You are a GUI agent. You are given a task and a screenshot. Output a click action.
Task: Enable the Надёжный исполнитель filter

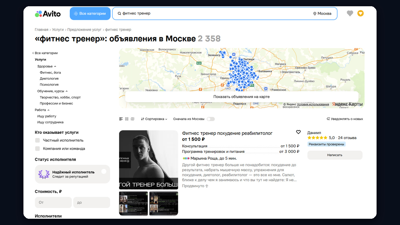click(104, 171)
